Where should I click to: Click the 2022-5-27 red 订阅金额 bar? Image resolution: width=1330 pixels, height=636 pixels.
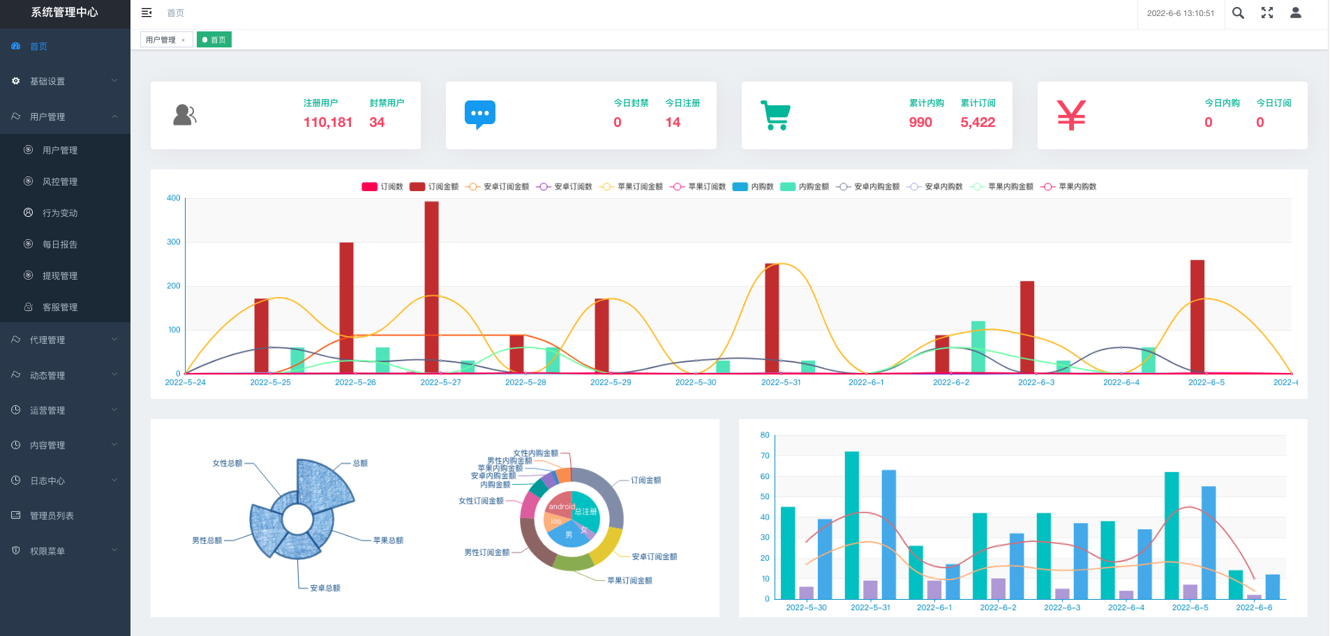tap(432, 287)
